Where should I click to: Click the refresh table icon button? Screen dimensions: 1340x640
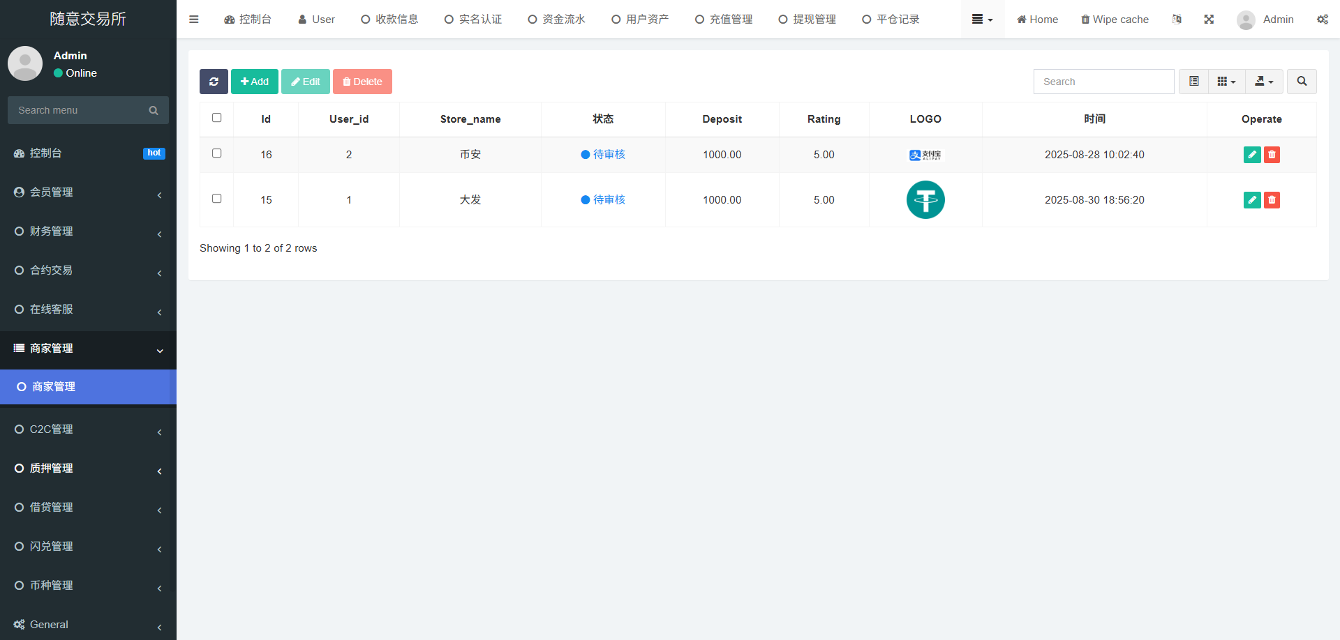(x=214, y=82)
